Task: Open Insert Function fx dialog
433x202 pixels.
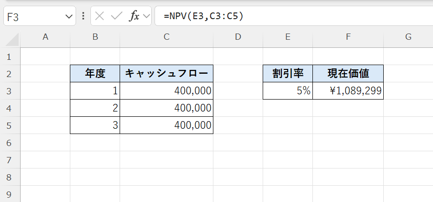Action: (x=134, y=16)
